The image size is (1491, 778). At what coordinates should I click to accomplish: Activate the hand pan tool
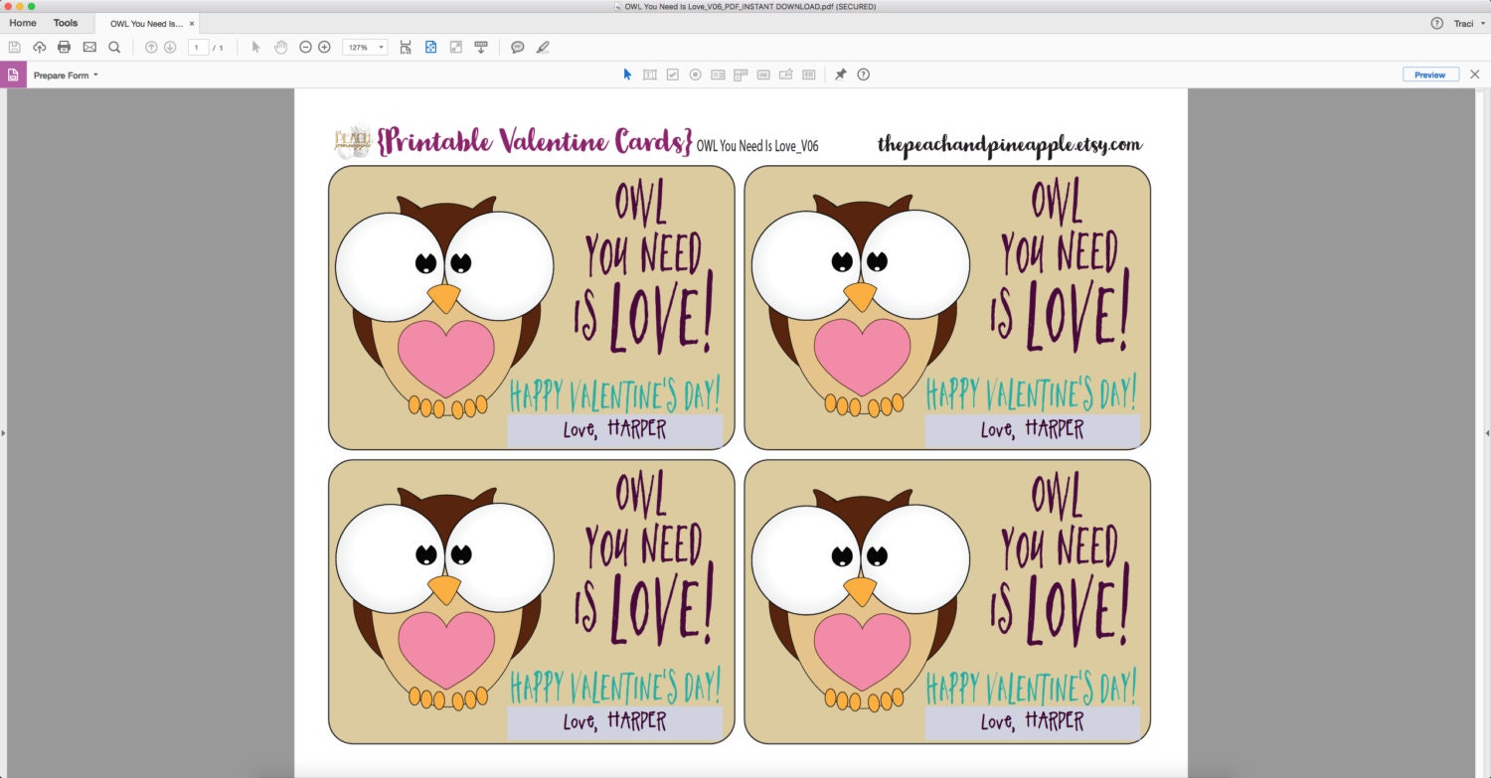pos(280,46)
